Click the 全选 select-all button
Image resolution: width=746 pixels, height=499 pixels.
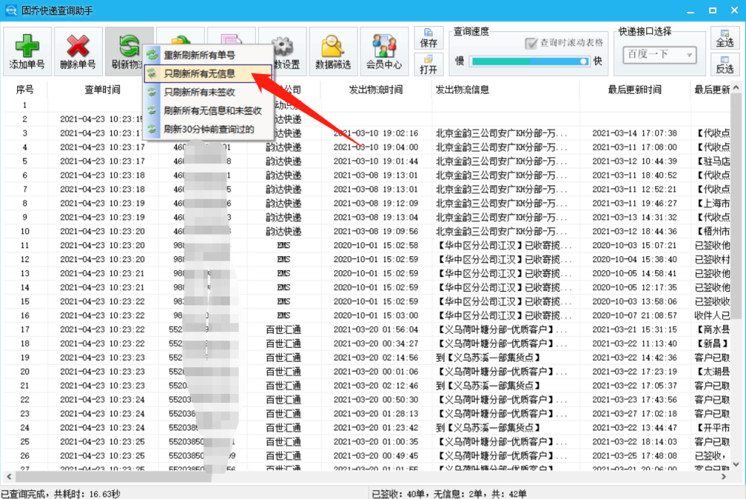(724, 38)
